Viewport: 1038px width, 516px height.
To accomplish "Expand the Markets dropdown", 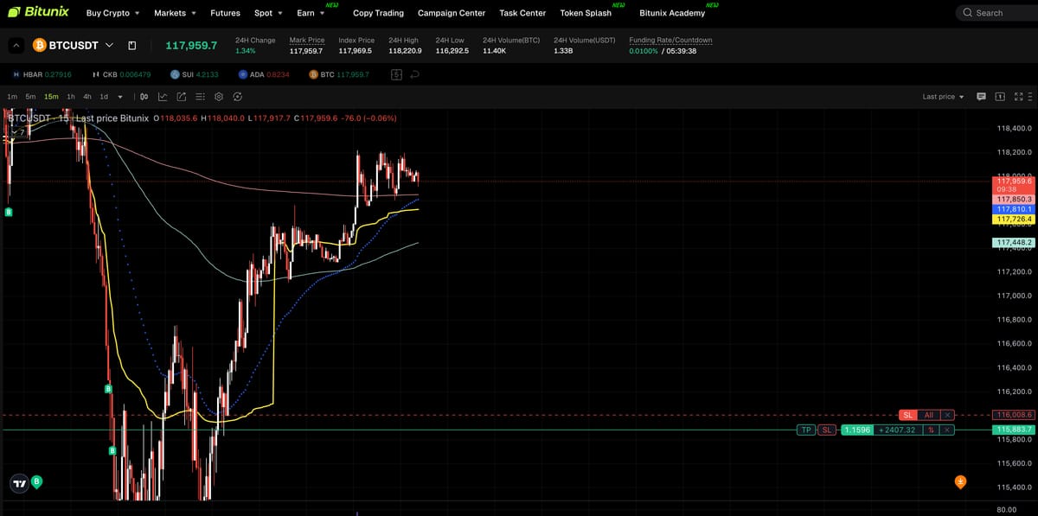I will pos(175,13).
